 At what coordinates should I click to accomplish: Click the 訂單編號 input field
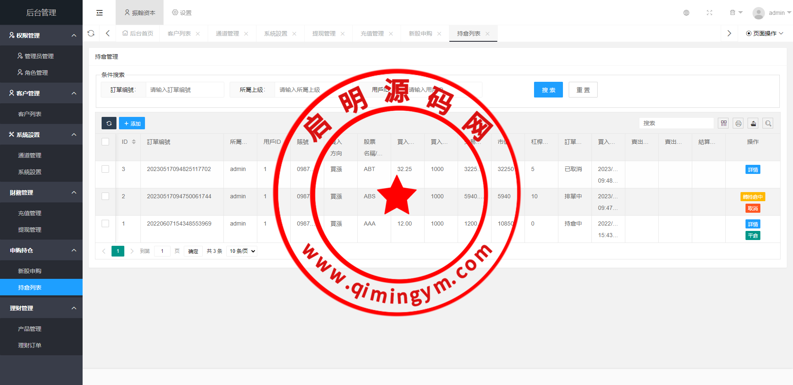[184, 90]
